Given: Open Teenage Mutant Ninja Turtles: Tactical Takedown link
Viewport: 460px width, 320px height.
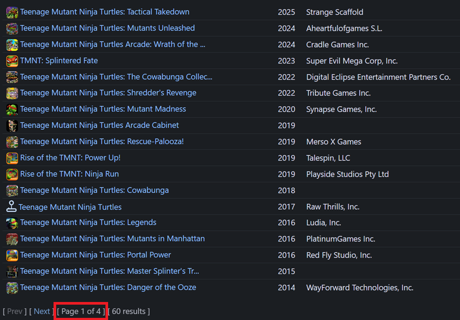Looking at the screenshot, I should coord(105,12).
